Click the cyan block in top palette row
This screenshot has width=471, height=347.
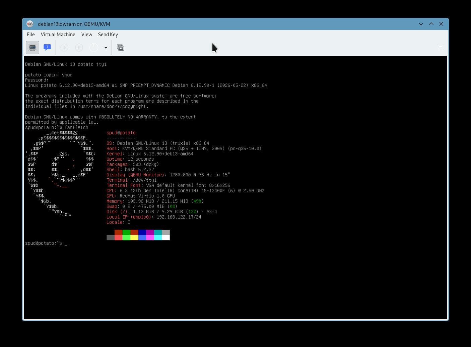[x=158, y=232]
